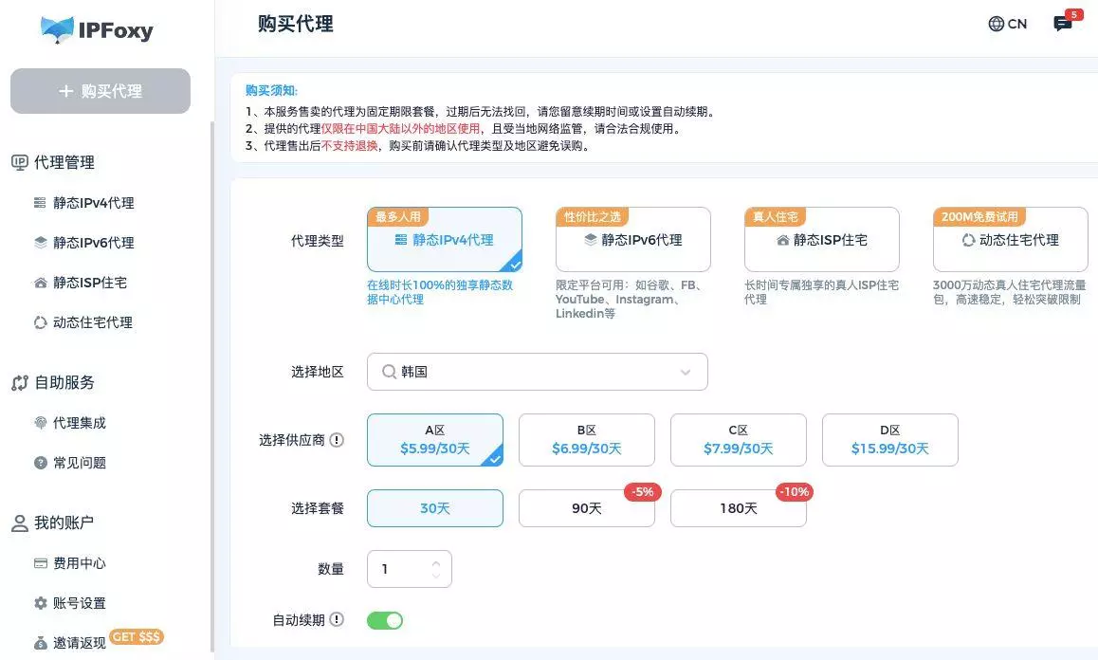The image size is (1098, 660).
Task: Click info icon next to 自动续期
Action: point(337,619)
